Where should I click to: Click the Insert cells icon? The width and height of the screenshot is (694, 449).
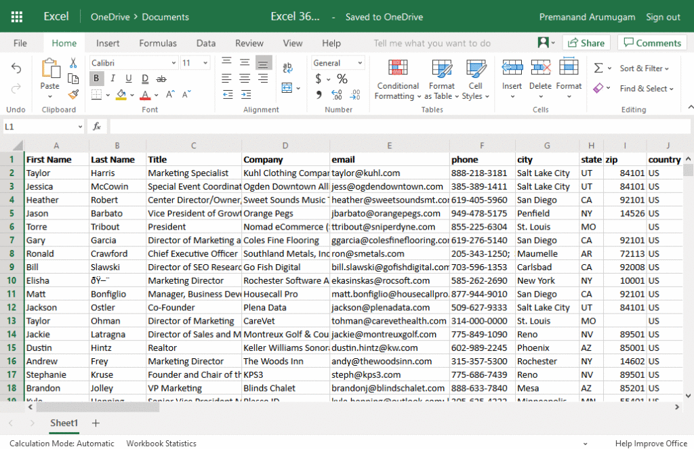[512, 68]
